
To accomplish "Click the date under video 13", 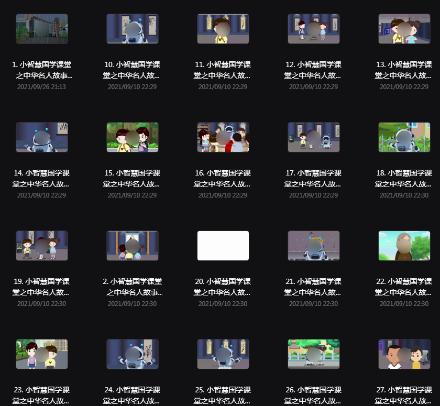I will pos(404,87).
